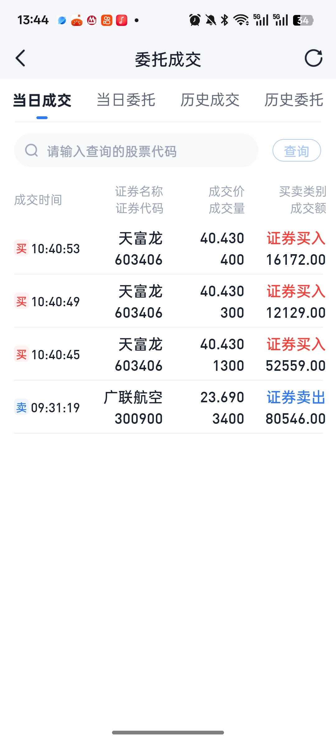Tap the Bluetooth status icon

pos(224,20)
